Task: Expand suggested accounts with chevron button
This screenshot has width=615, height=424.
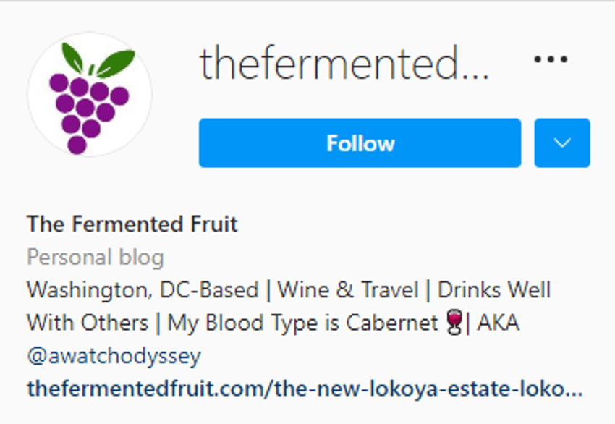Action: click(562, 143)
